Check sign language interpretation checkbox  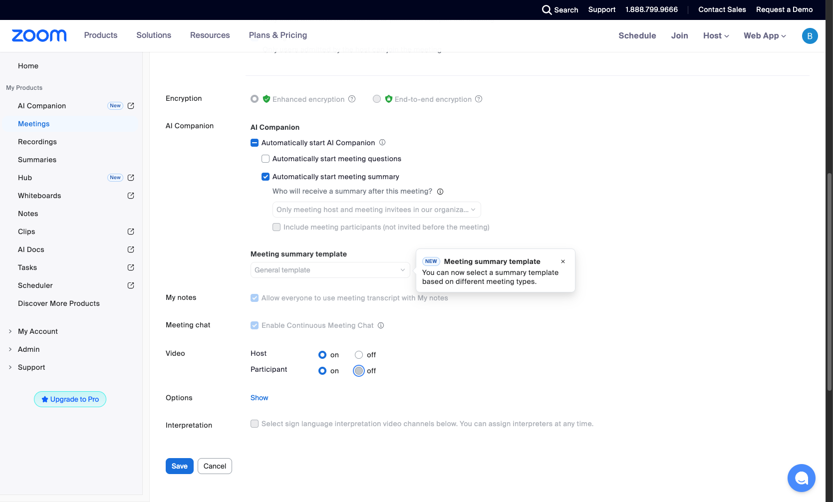click(x=255, y=424)
